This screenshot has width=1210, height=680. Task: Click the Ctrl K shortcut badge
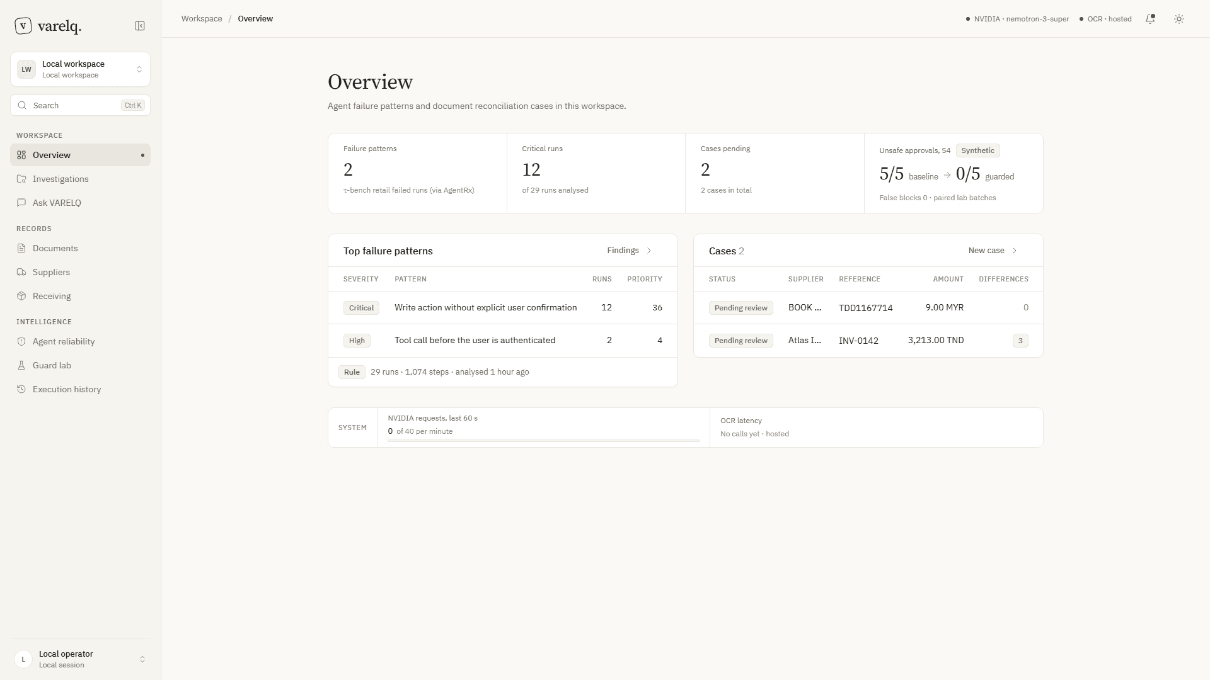[x=133, y=105]
